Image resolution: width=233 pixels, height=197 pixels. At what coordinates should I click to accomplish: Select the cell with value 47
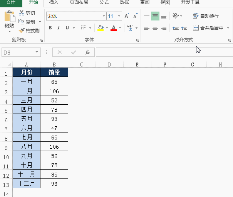[54, 128]
